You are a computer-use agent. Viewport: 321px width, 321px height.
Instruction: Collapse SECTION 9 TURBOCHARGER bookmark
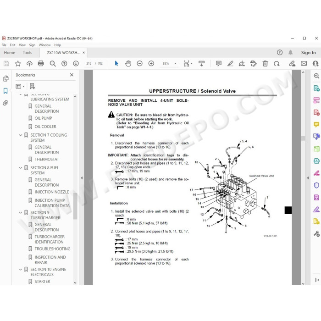(x=21, y=212)
